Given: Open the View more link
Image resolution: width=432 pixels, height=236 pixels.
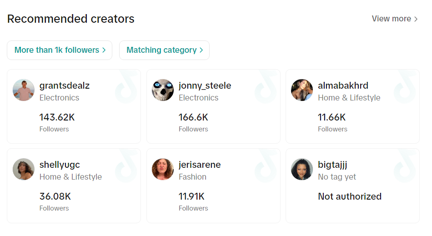Looking at the screenshot, I should tap(391, 19).
